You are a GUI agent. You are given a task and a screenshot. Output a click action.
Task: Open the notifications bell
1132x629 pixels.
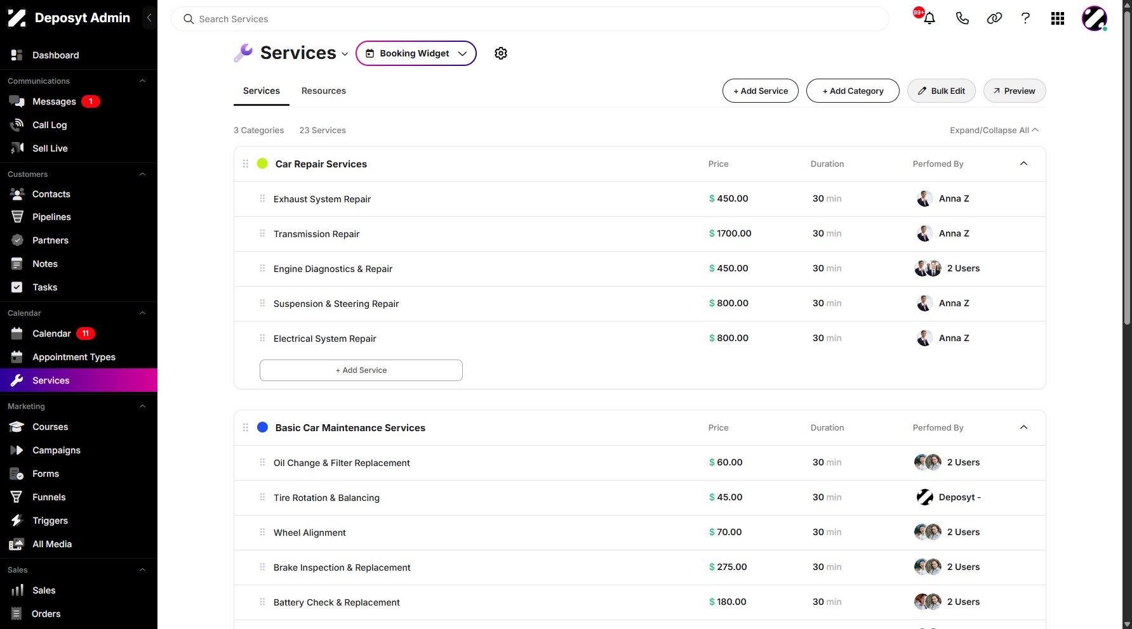coord(929,18)
